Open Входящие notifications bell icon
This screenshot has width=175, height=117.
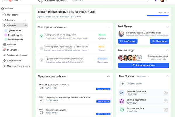(4, 50)
